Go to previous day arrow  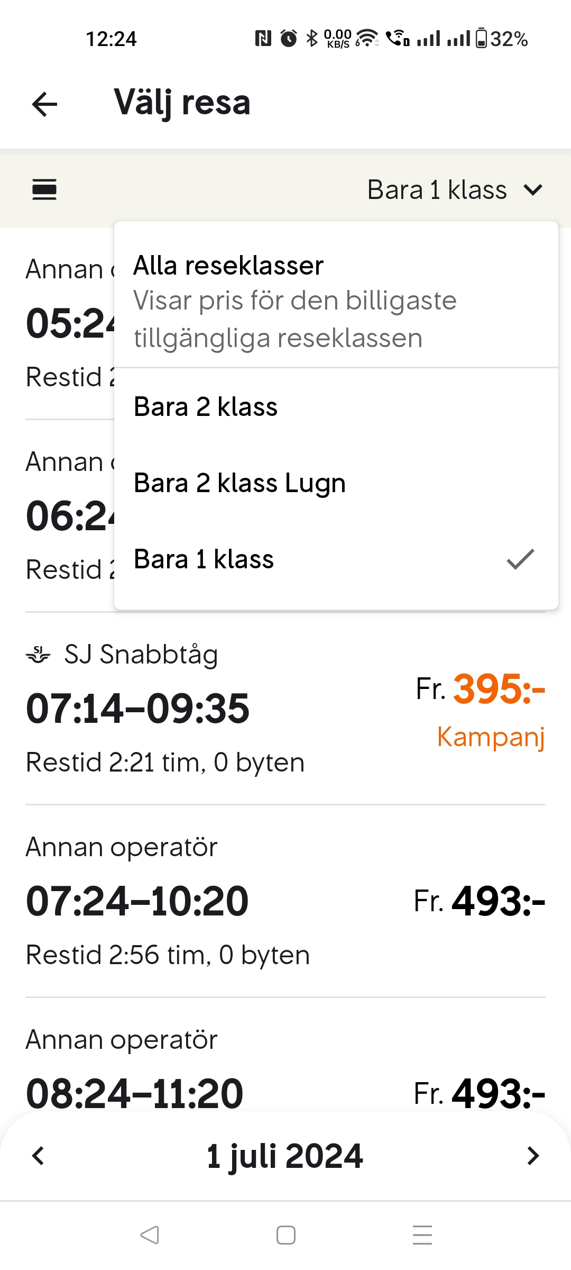pyautogui.click(x=38, y=1156)
